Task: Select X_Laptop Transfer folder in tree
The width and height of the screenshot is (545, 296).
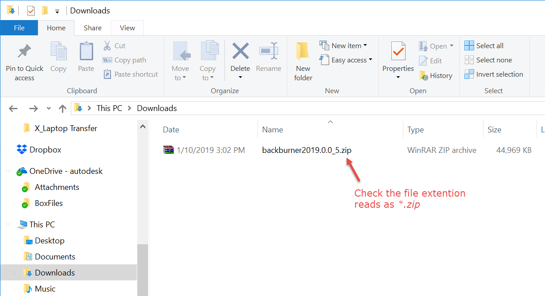Action: 66,128
